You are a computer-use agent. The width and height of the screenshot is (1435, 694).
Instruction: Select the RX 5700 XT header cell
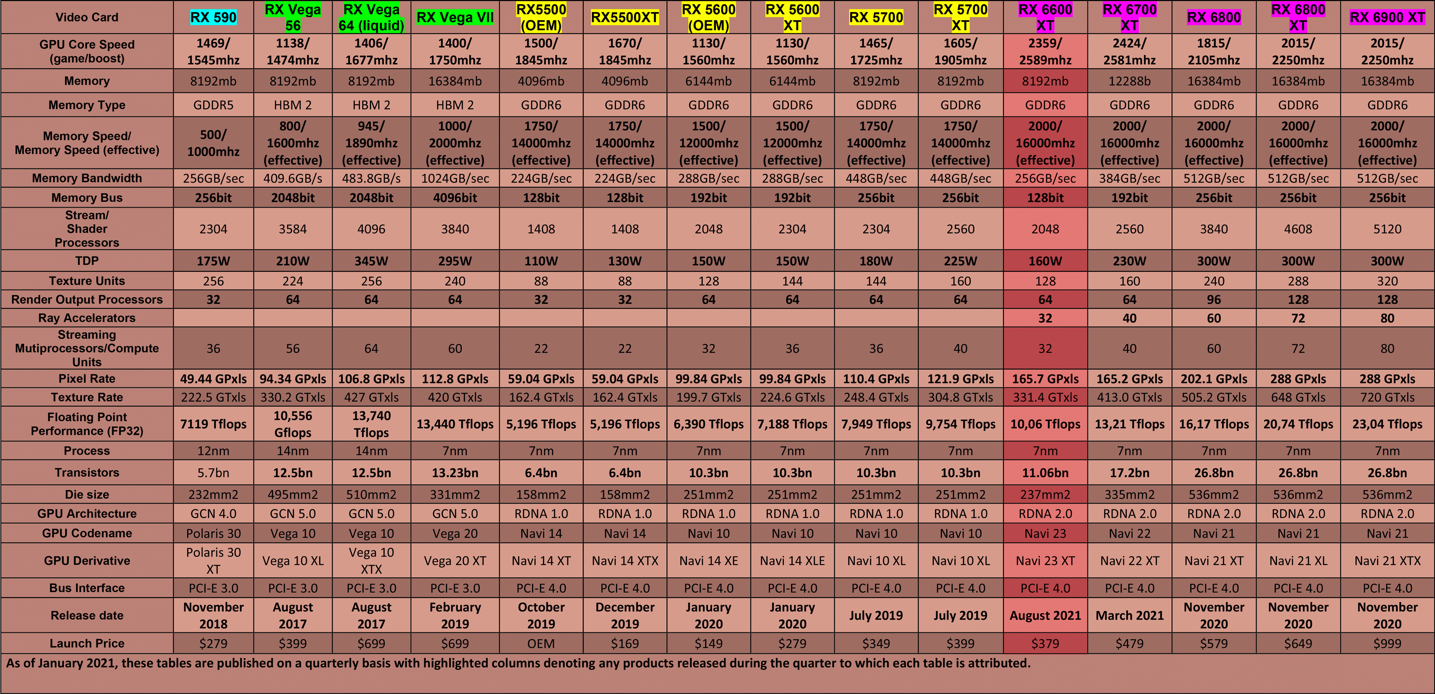click(960, 17)
